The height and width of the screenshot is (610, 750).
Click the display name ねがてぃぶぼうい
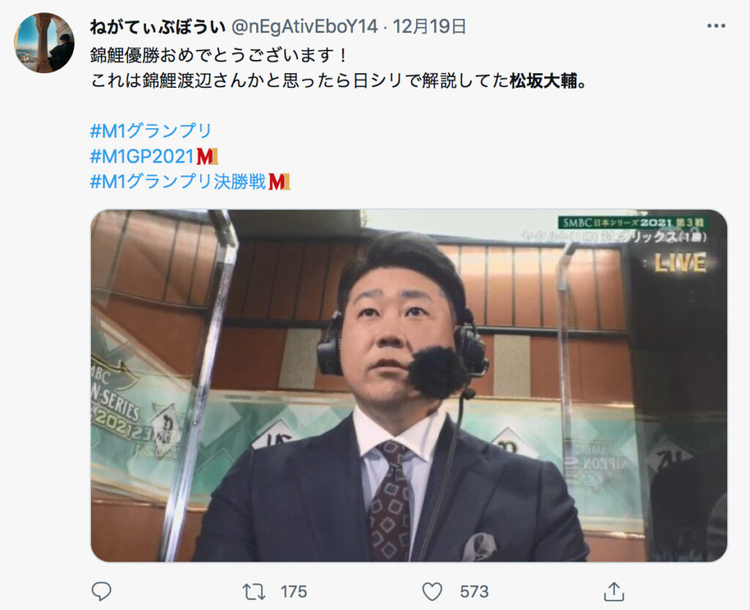pyautogui.click(x=157, y=27)
